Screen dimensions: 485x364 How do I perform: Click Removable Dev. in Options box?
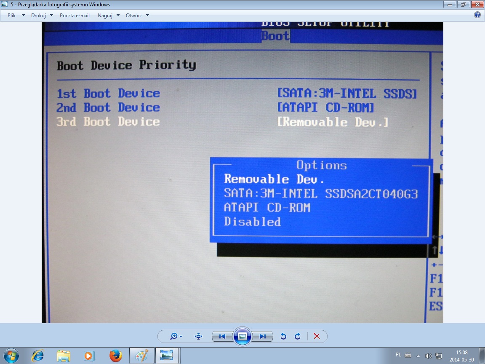274,179
